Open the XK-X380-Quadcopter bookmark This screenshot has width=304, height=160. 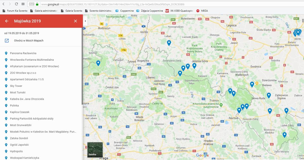(179, 11)
